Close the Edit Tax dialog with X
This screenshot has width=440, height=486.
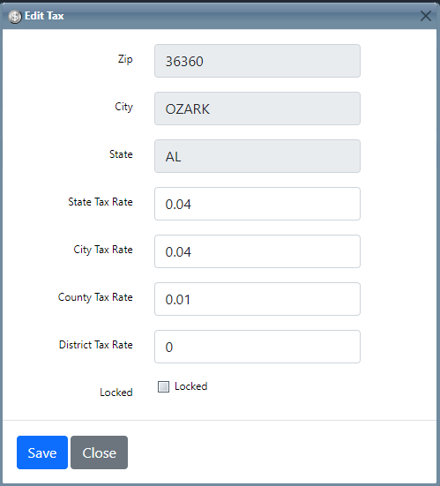point(426,16)
